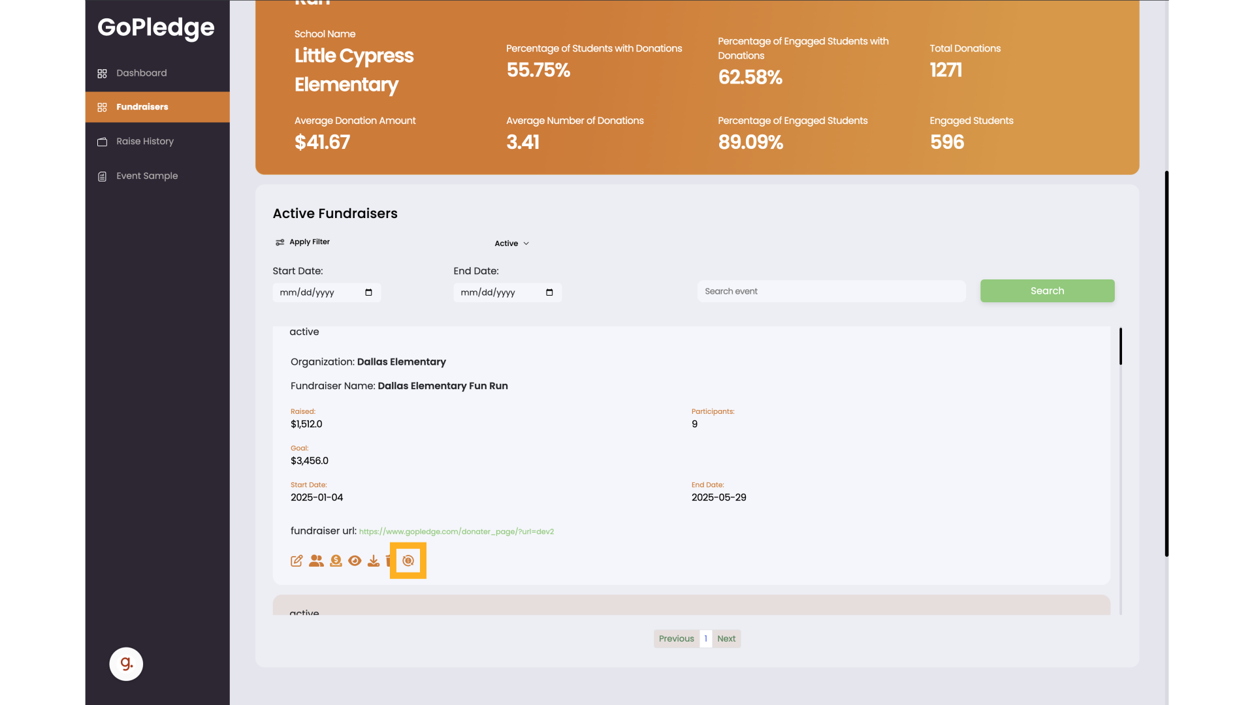This screenshot has width=1254, height=705.
Task: Click into the Search event field
Action: 831,291
